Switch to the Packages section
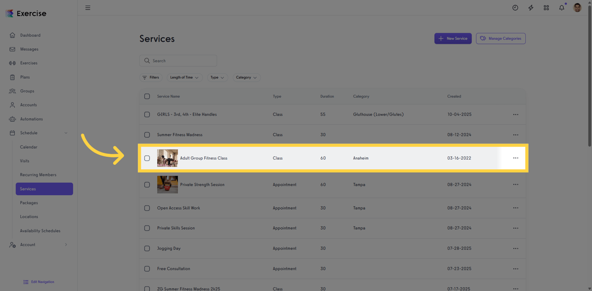Viewport: 592px width, 291px height. tap(29, 203)
